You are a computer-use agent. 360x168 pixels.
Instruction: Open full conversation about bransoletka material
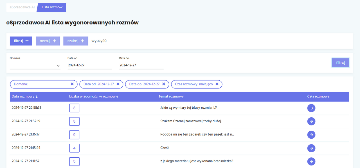[311, 161]
